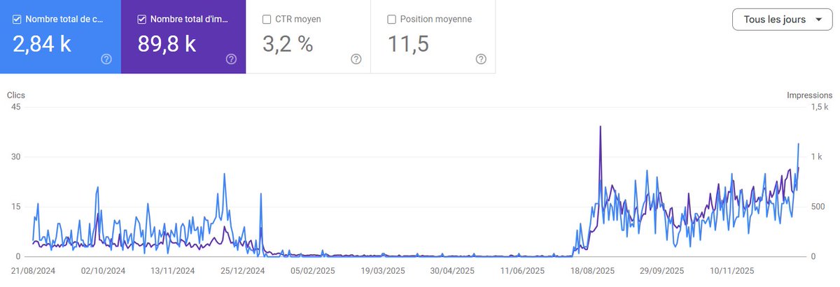Click the 11,5 average position value

pyautogui.click(x=409, y=44)
